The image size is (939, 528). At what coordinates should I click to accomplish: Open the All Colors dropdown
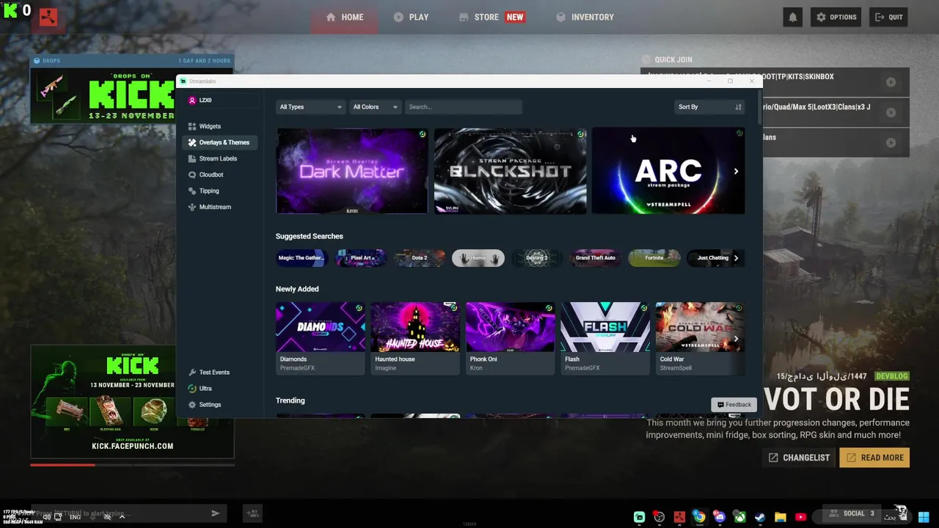[x=375, y=107]
